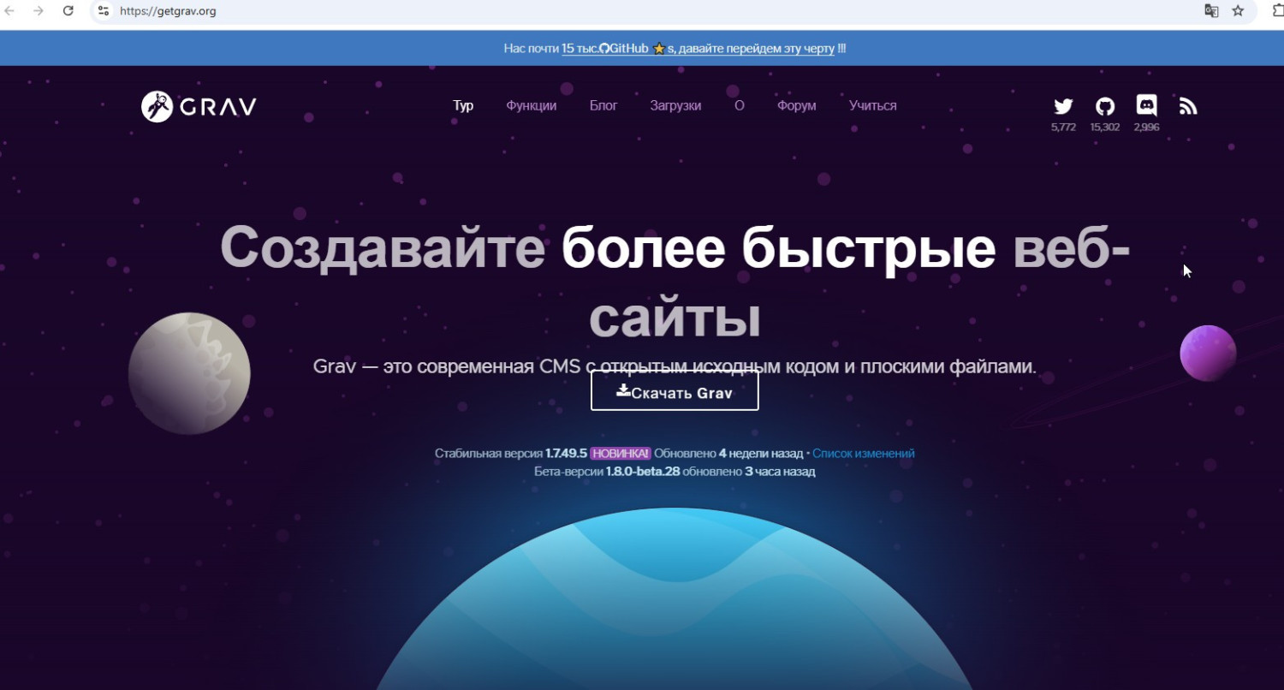Viewport: 1284px width, 690px height.
Task: Visit the Форум page from the navigation
Action: tap(796, 106)
